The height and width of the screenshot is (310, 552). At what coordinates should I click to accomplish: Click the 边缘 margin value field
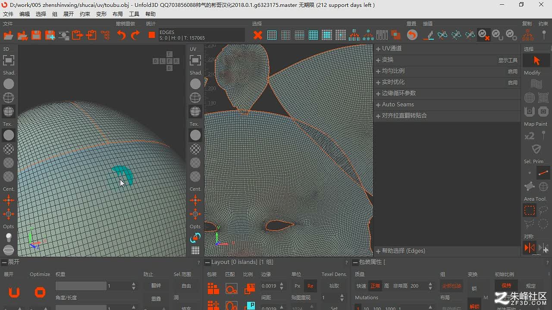click(270, 286)
